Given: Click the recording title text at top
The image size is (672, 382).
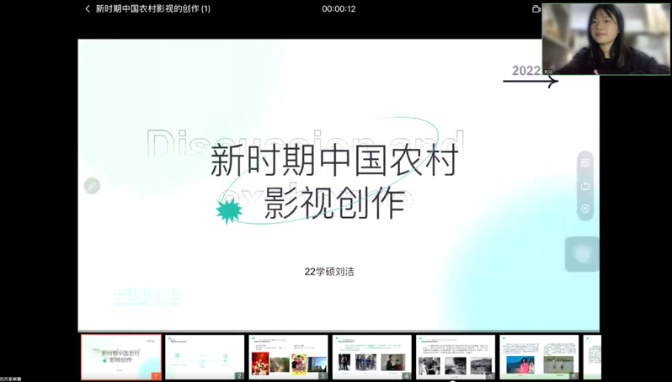Looking at the screenshot, I should (x=152, y=9).
